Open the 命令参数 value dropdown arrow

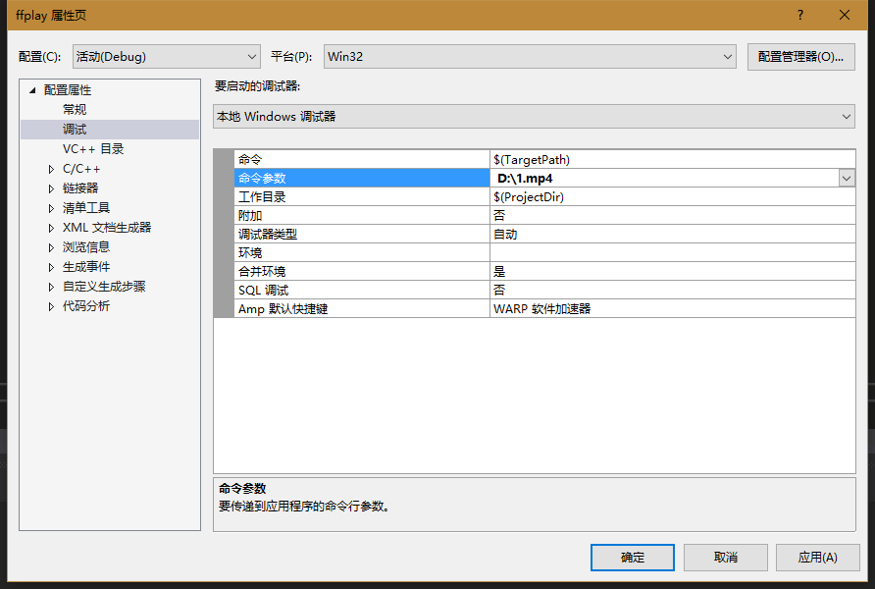click(848, 178)
